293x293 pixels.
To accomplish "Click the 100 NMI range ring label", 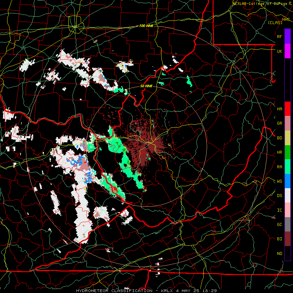I will (146, 26).
